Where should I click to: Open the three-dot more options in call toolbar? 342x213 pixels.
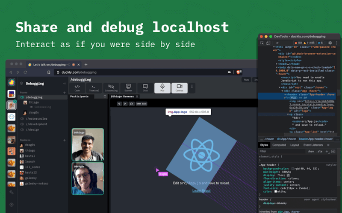(x=192, y=86)
